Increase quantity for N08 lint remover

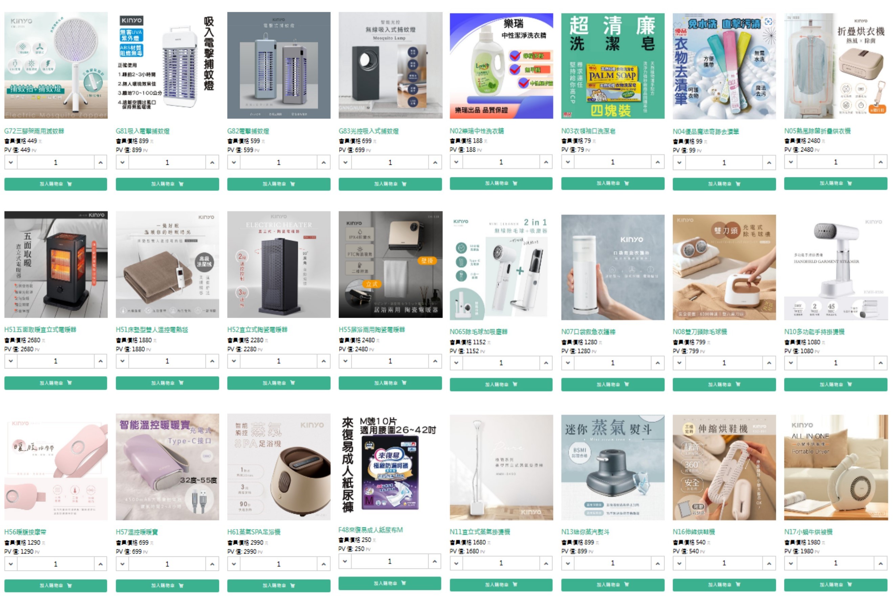[x=769, y=362]
